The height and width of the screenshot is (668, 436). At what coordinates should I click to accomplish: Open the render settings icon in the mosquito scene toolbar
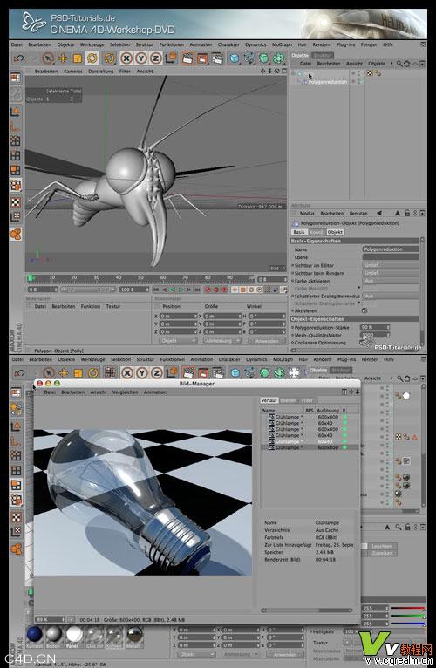217,58
